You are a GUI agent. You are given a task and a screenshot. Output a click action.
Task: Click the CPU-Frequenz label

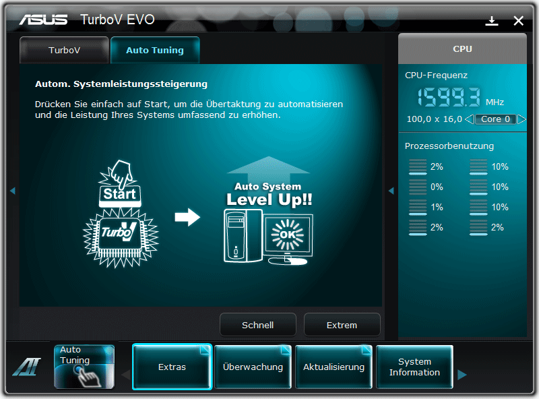(436, 75)
